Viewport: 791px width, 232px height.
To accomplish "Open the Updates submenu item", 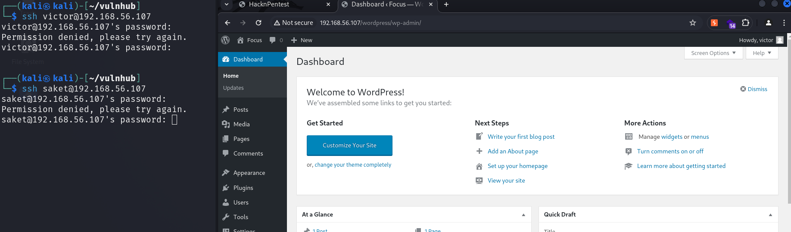I will pos(234,88).
